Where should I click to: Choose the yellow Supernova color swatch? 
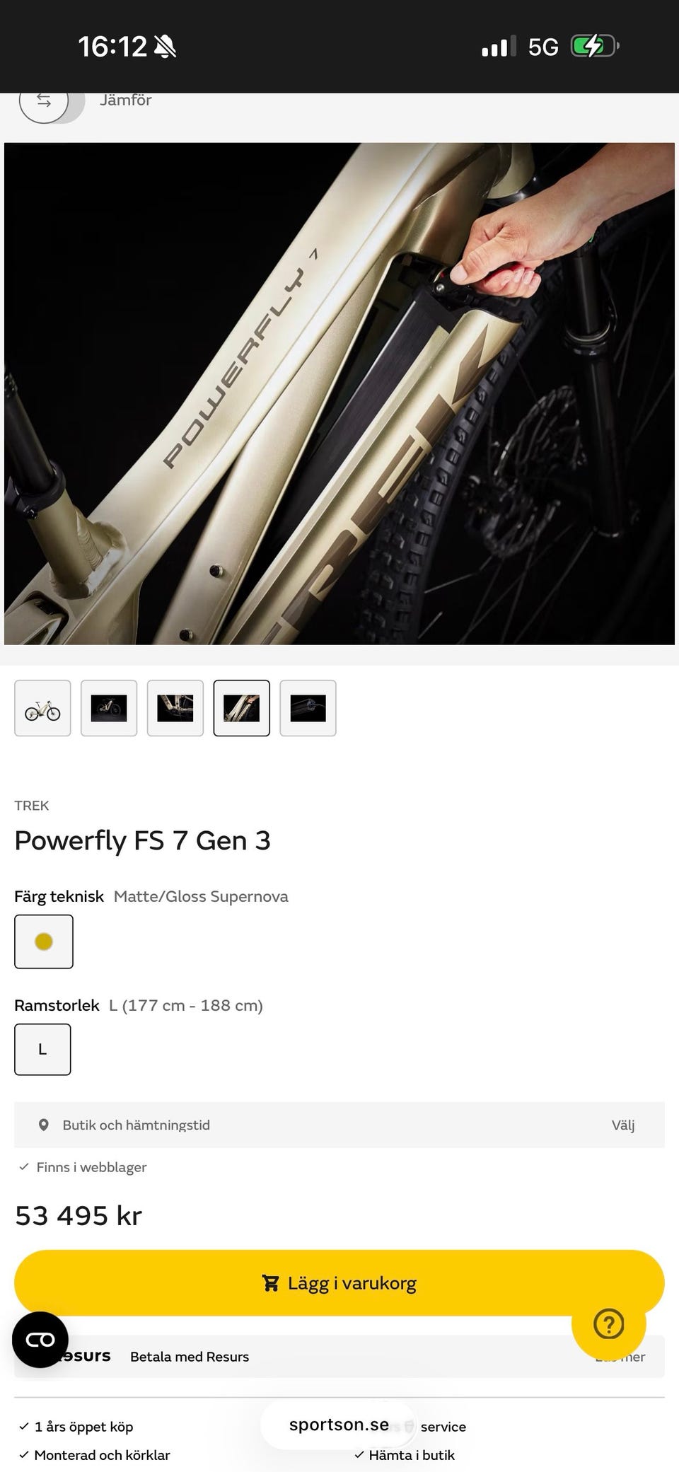44,941
